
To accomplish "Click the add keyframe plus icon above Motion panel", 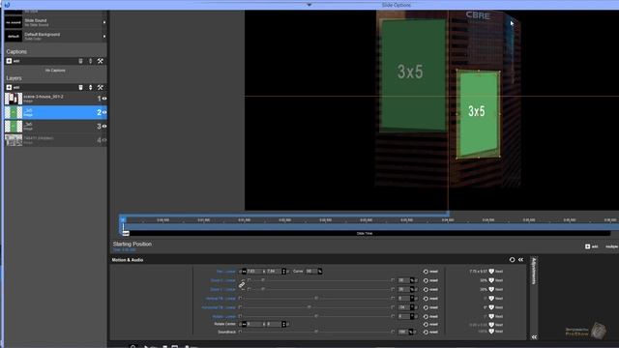I will (587, 246).
